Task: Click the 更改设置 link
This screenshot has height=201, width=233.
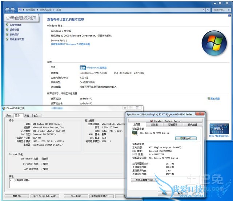Action: coord(215,98)
